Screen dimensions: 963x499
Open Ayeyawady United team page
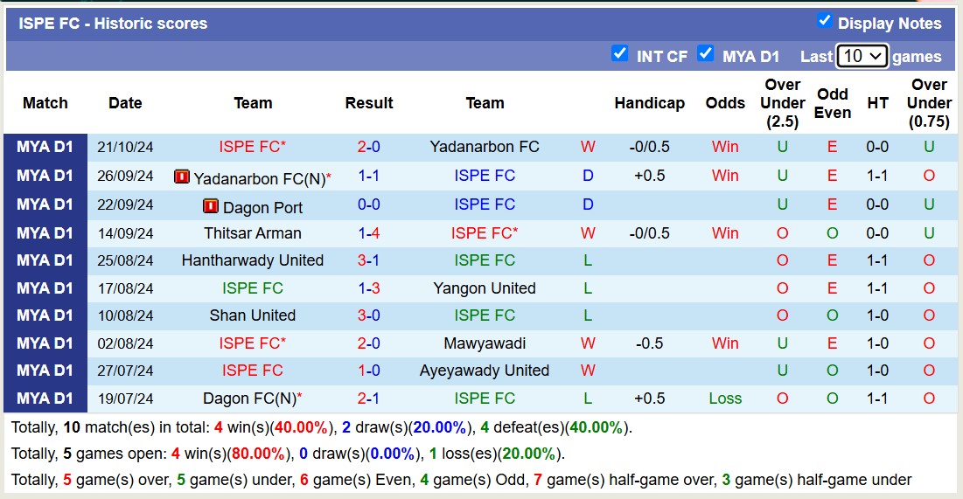point(484,371)
